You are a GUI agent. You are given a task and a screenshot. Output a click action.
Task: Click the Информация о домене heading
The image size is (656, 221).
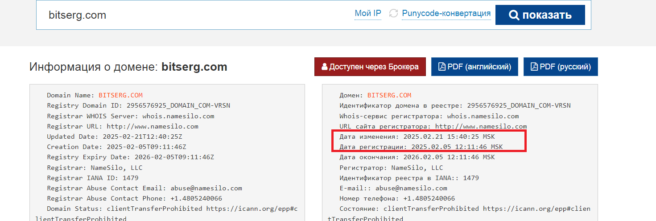click(x=128, y=67)
